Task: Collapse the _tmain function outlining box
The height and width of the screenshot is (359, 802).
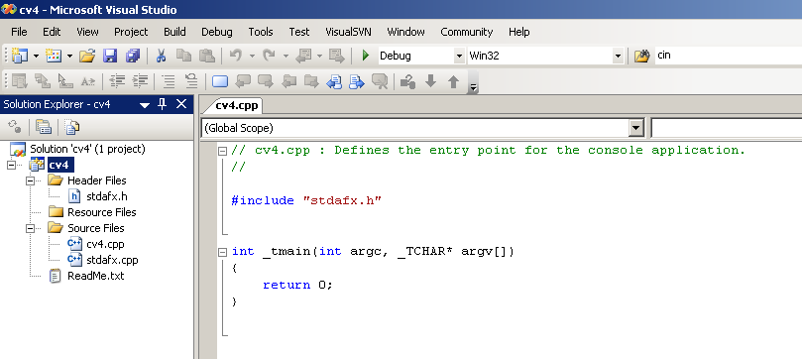Action: coord(222,252)
